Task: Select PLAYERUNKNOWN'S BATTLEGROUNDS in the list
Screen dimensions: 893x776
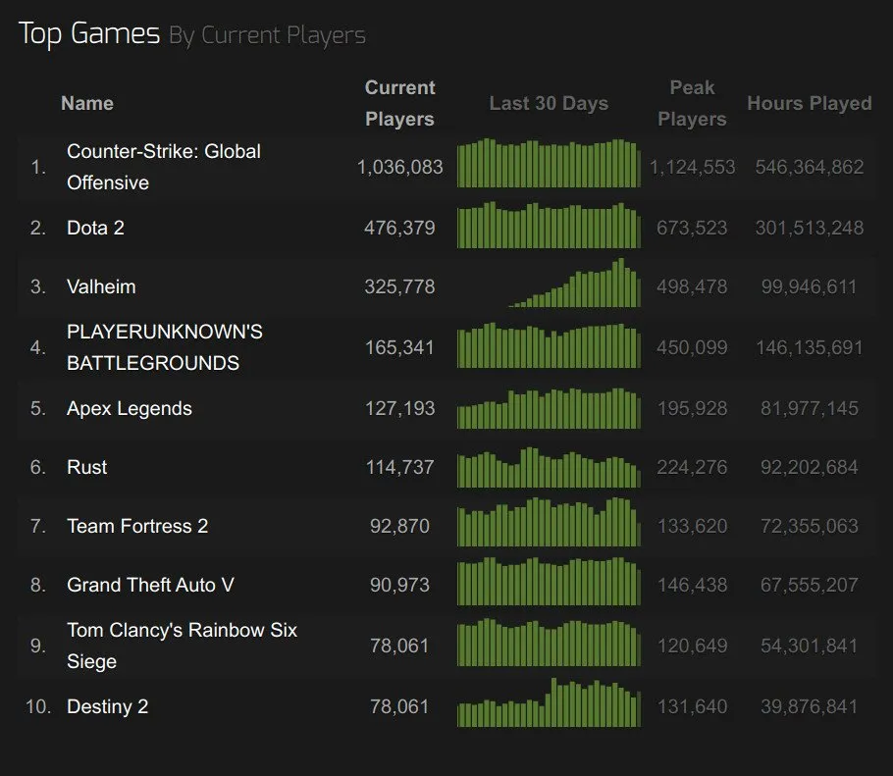Action: (164, 347)
